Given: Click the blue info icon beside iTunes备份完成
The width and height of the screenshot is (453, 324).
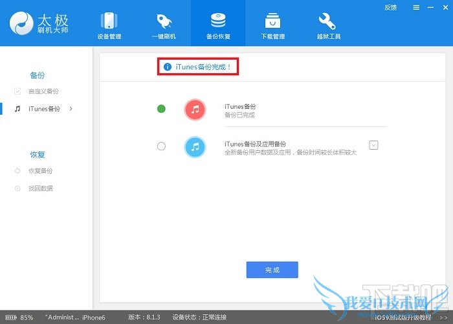Looking at the screenshot, I should 167,67.
